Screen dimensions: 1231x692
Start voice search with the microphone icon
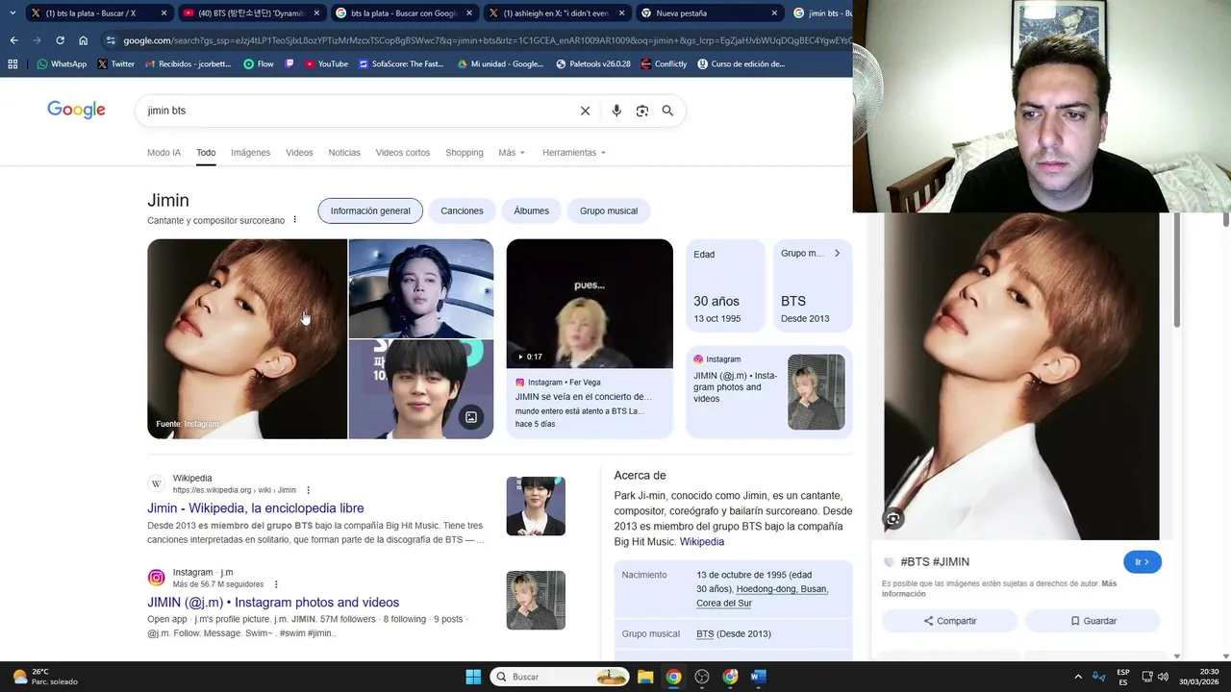pos(616,111)
